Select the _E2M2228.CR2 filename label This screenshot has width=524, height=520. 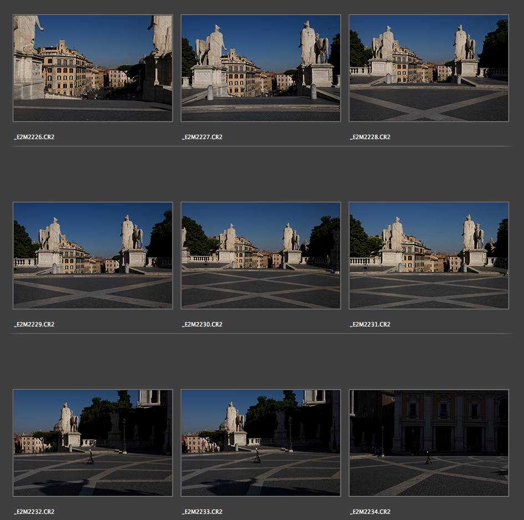[370, 137]
